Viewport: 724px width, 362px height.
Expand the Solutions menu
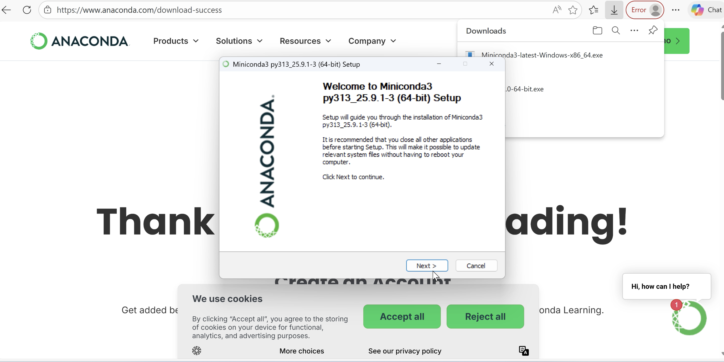(x=239, y=41)
